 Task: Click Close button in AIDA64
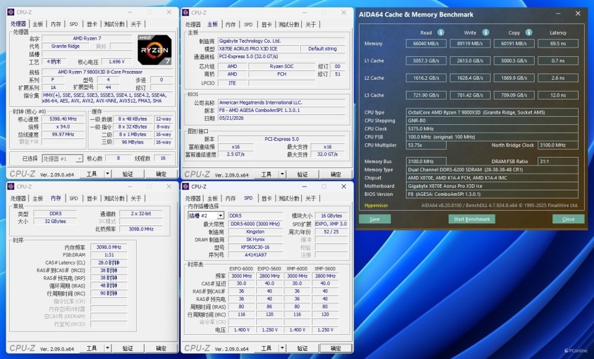[568, 219]
